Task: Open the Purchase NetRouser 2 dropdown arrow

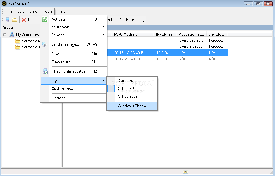Action: [144, 21]
